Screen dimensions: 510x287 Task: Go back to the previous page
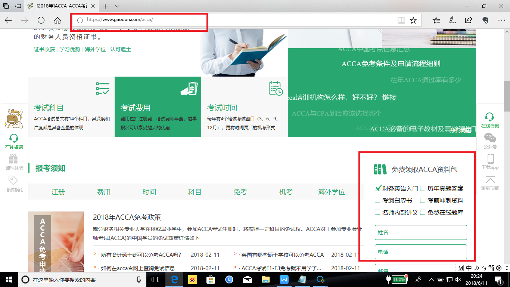[8, 20]
